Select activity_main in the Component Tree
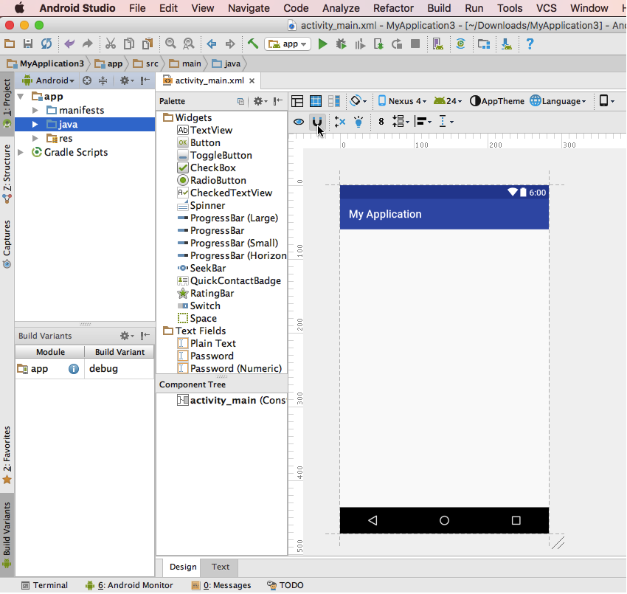627x594 pixels. tap(231, 401)
